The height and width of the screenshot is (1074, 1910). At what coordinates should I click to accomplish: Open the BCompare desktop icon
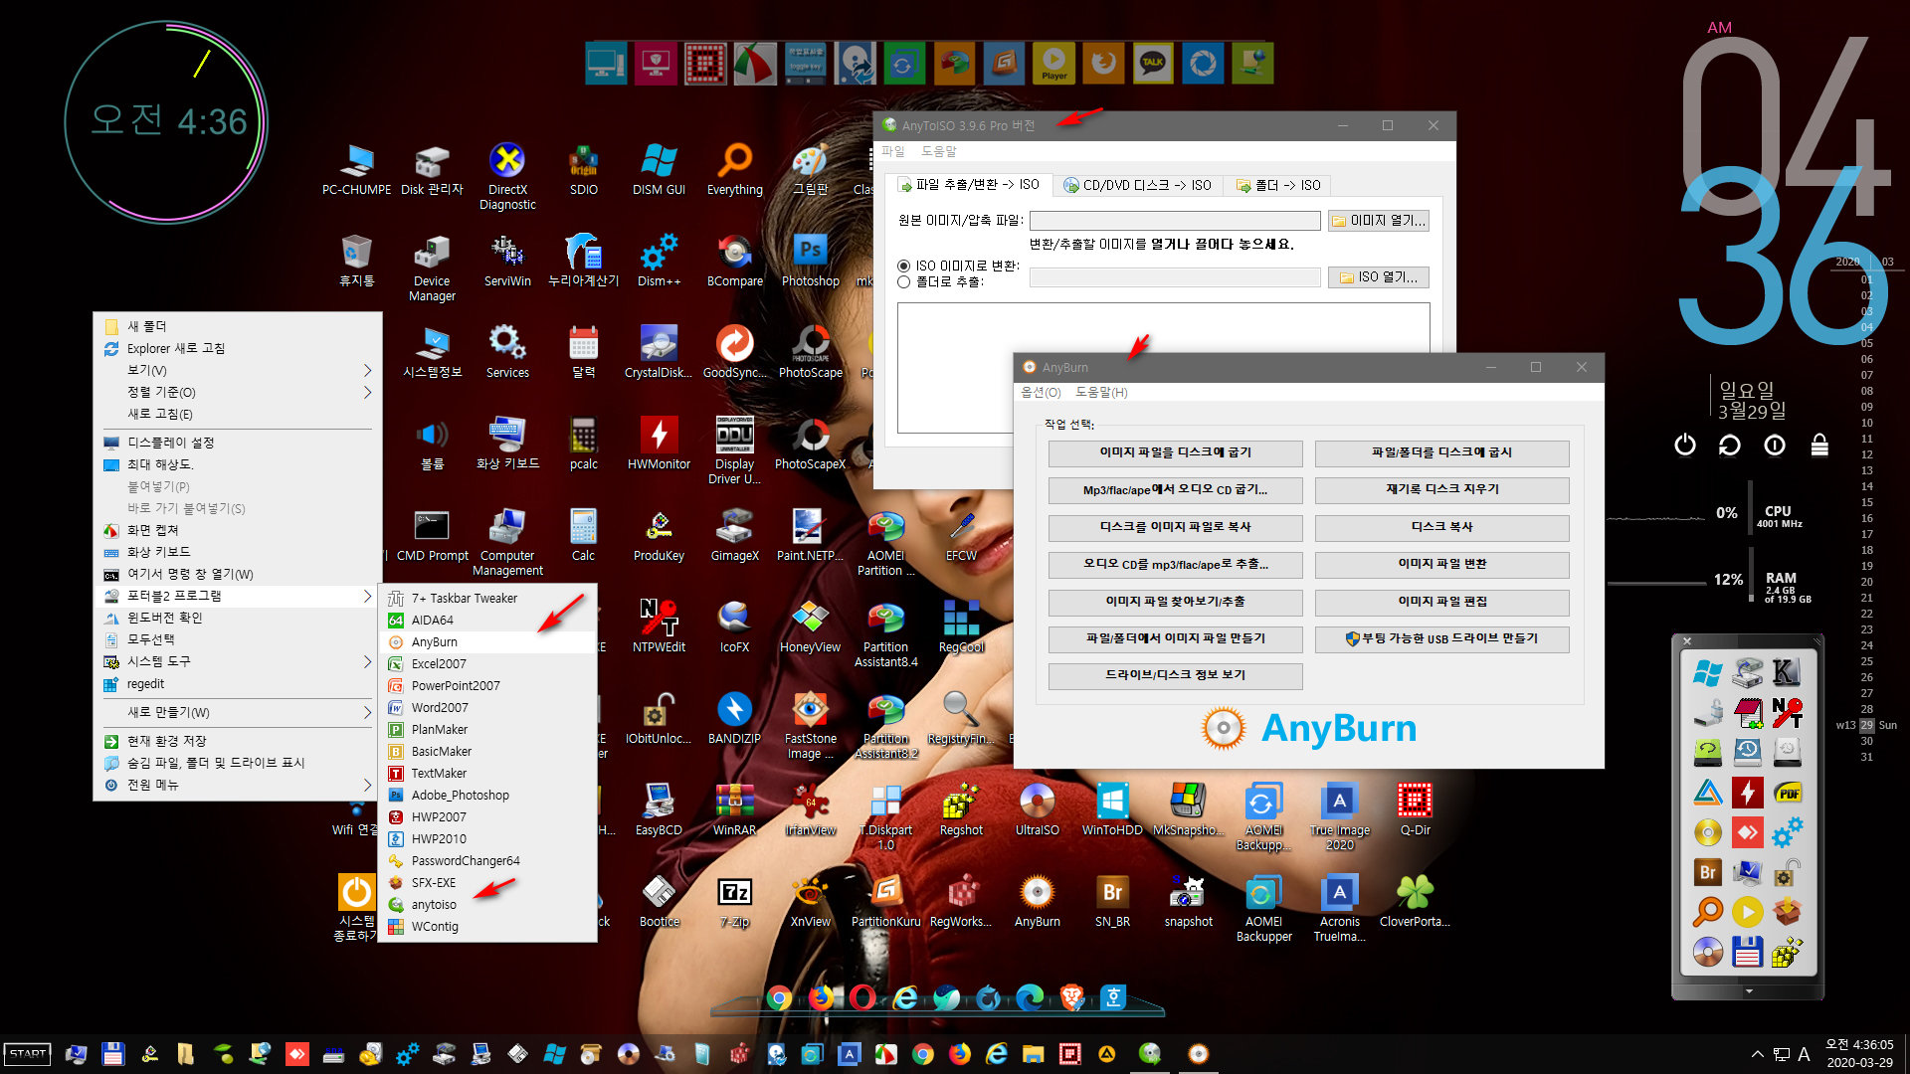735,261
